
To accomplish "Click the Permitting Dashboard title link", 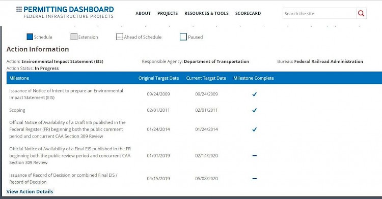I will (68, 10).
